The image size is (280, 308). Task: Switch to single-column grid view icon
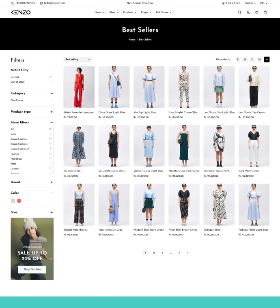tap(238, 59)
